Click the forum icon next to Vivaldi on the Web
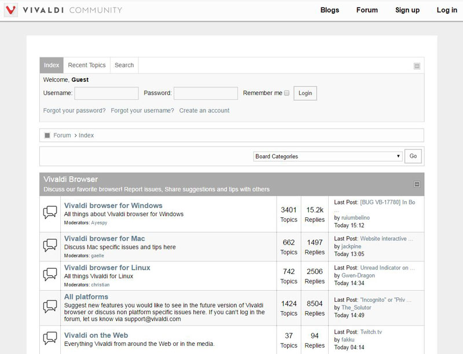The height and width of the screenshot is (354, 463). pos(50,338)
